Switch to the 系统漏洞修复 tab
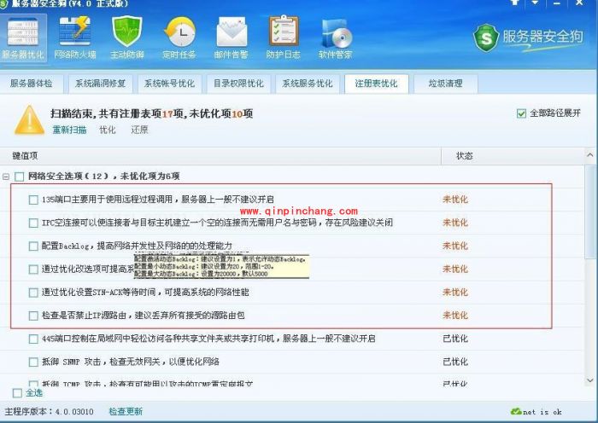Viewport: 598px width, 423px height. [x=100, y=84]
